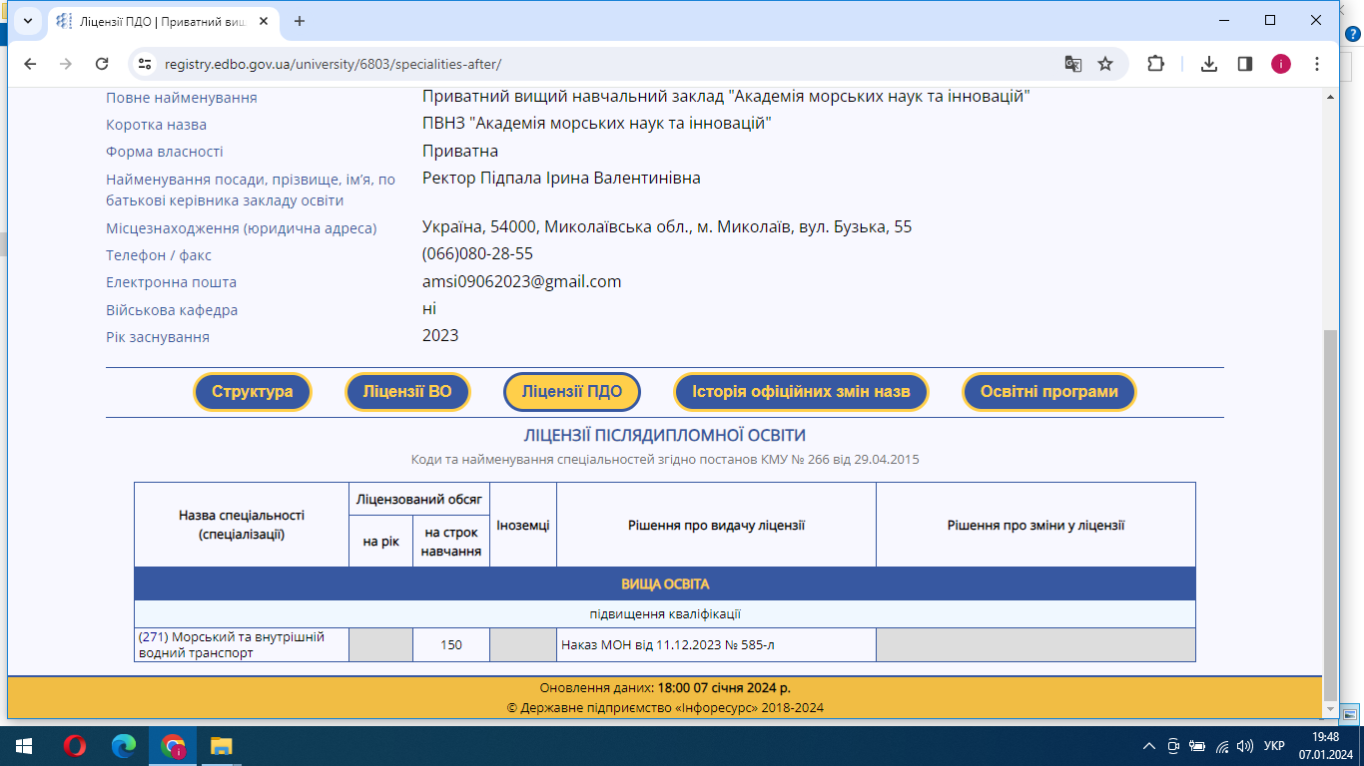Viewport: 1364px width, 766px height.
Task: Open a new browser tab
Action: click(x=300, y=21)
